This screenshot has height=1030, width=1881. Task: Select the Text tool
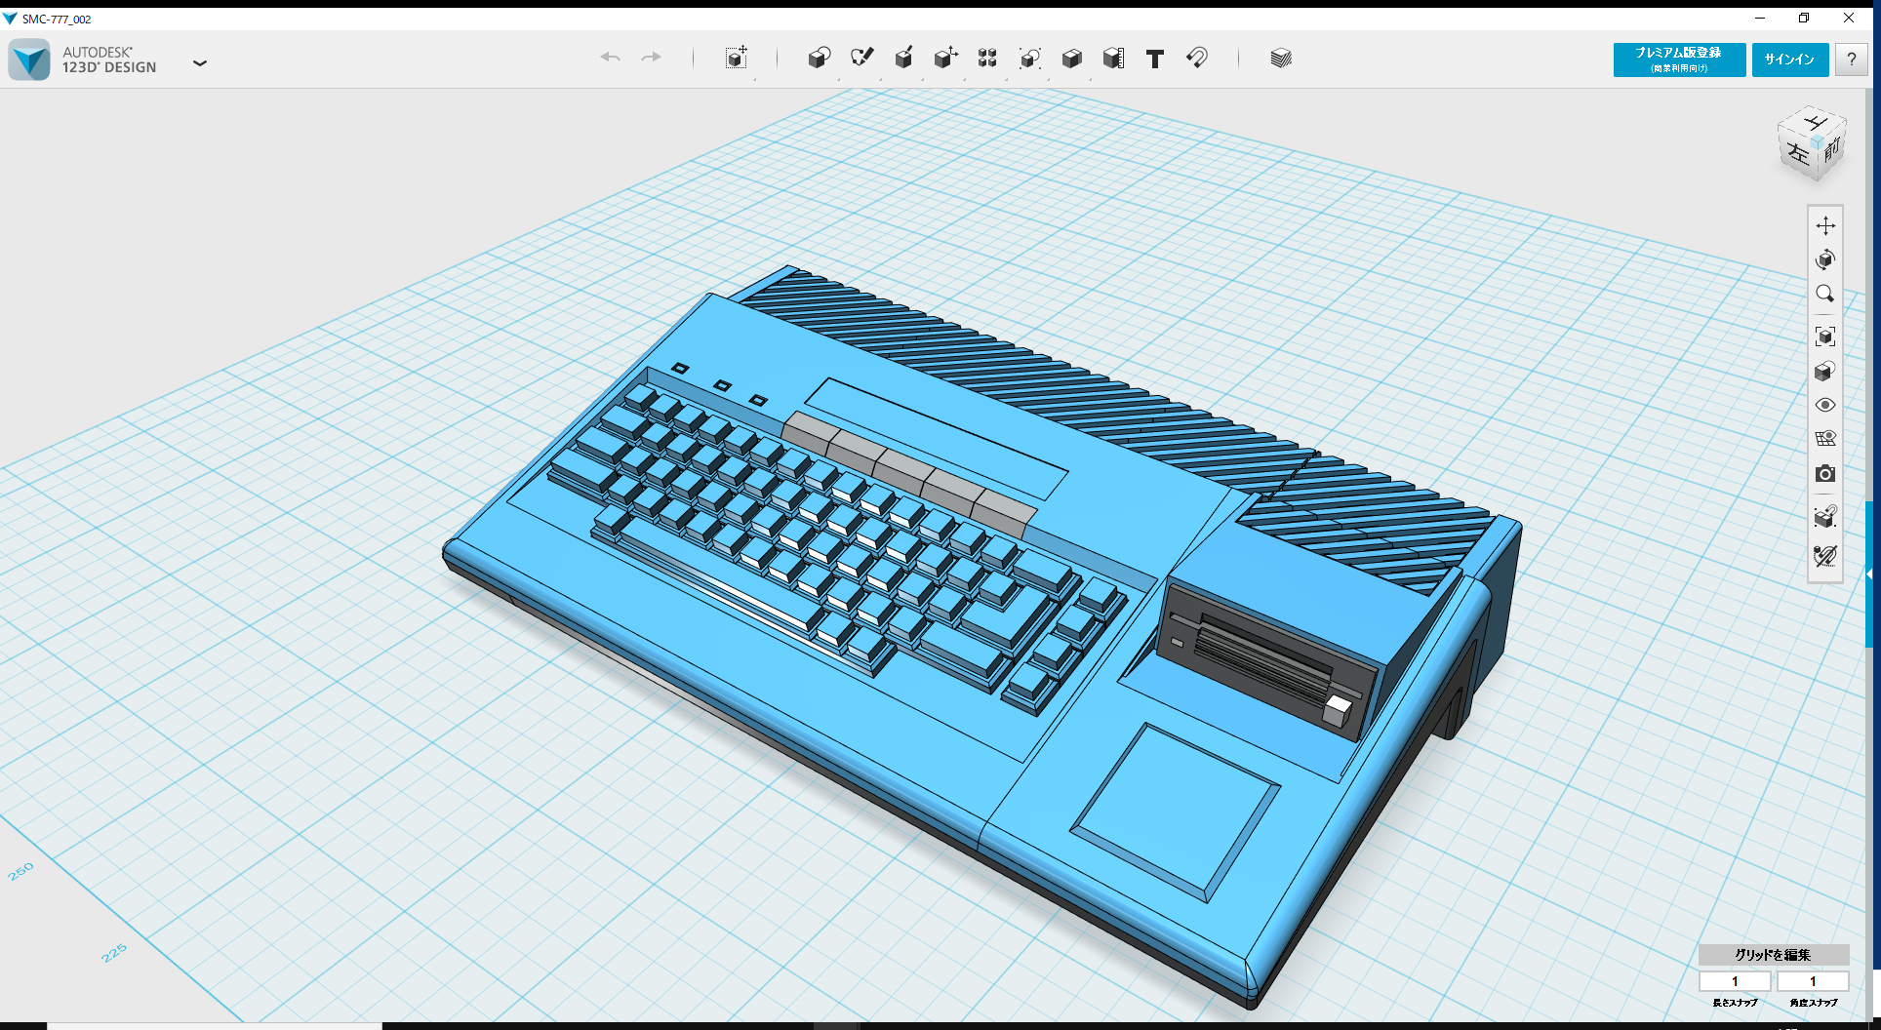[1155, 59]
